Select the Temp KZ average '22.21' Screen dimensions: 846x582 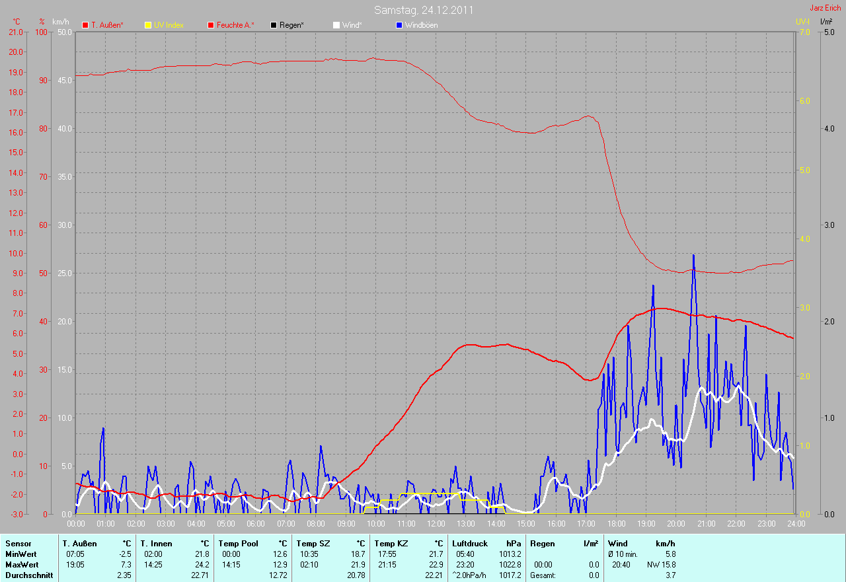434,575
